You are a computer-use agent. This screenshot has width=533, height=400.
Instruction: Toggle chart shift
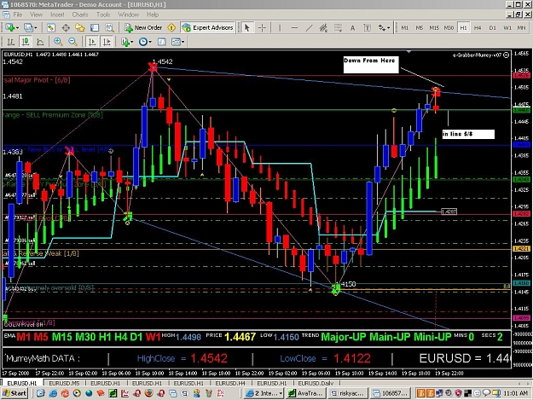pos(107,42)
